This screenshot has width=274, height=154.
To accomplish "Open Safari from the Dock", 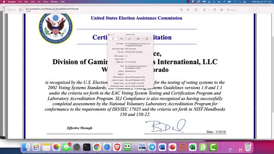I will [107, 147].
